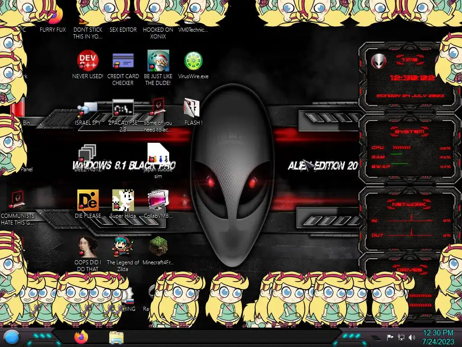Click the Alienware head in TIME gadget
Screen dimensions: 462x347
(379, 61)
